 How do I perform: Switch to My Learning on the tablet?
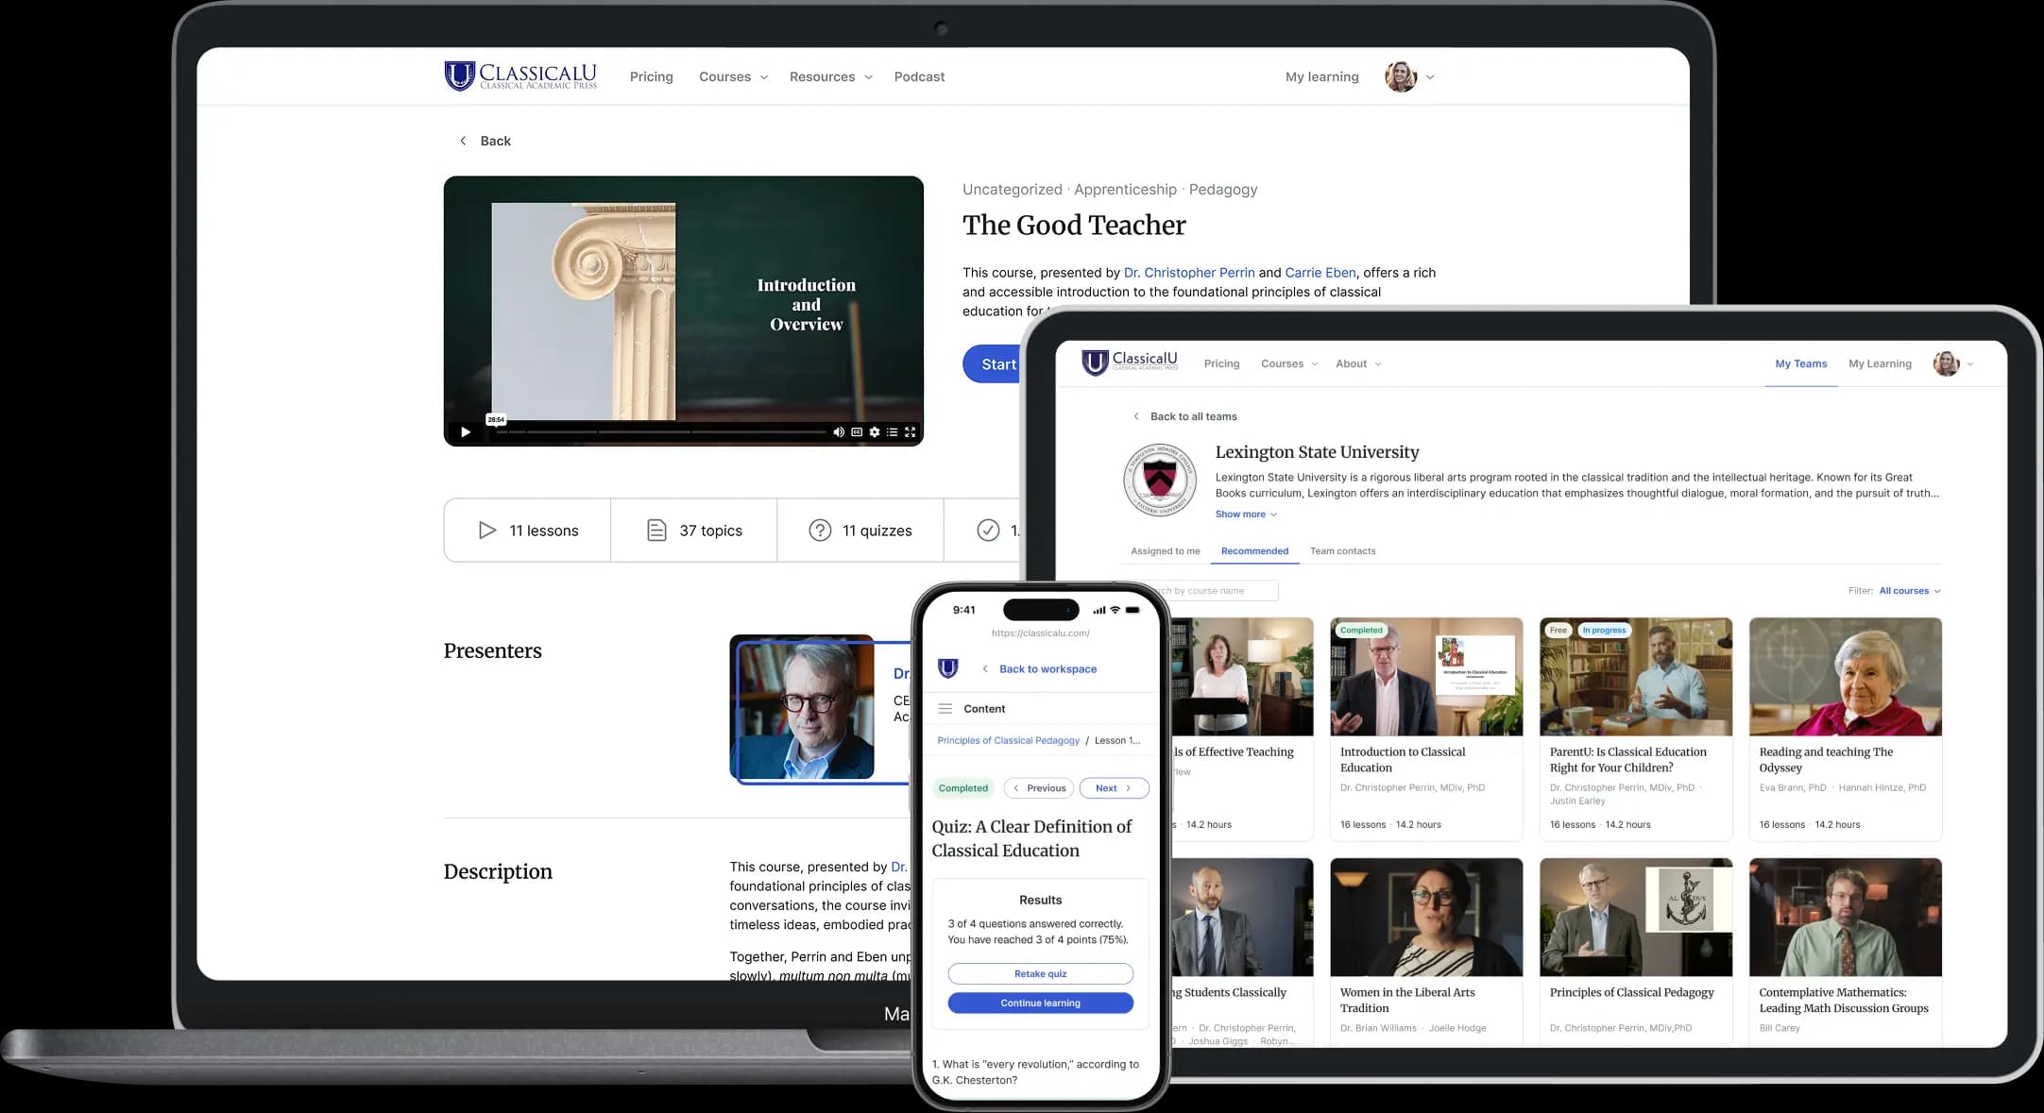[x=1880, y=363]
